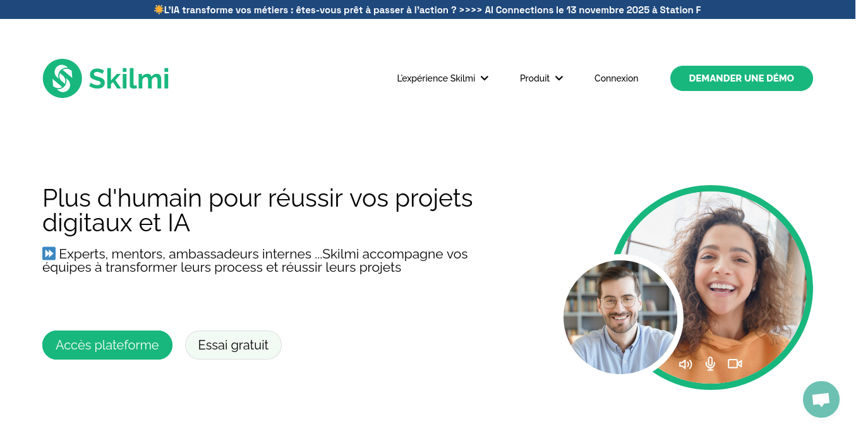863x431 pixels.
Task: Click the man's circular video thumbnail
Action: 622,317
